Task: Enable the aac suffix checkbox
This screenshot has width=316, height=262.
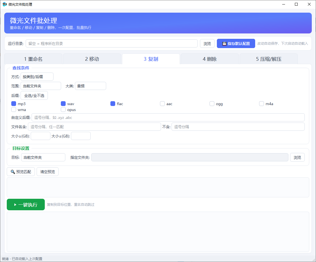Action: (x=162, y=104)
